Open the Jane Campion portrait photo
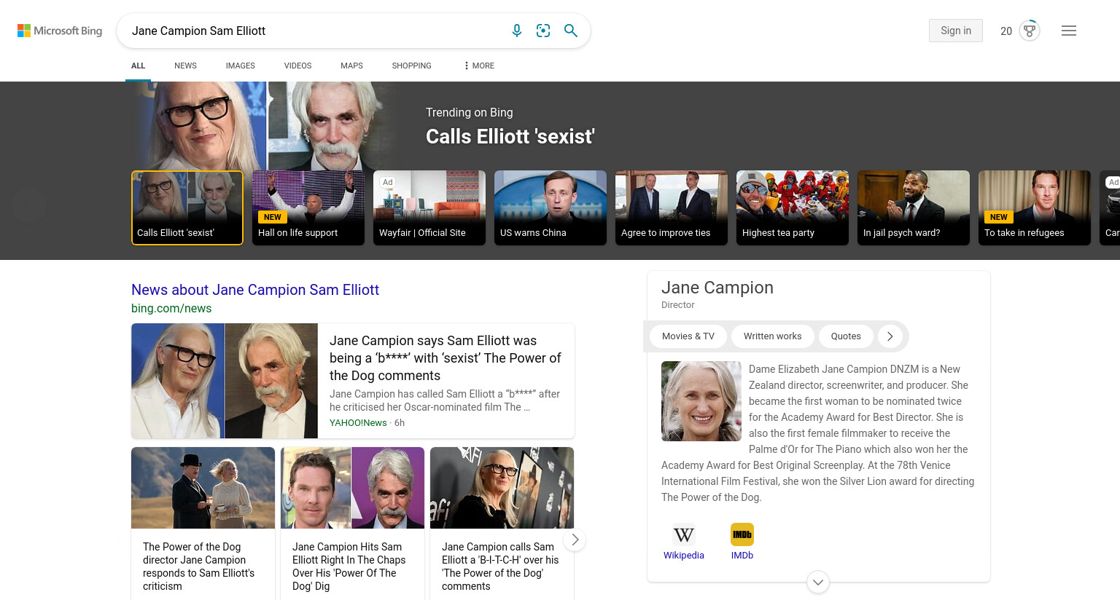The image size is (1120, 600). [x=701, y=401]
